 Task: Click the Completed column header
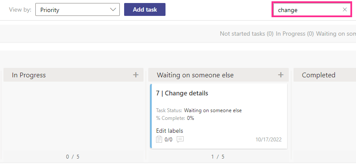pos(325,75)
